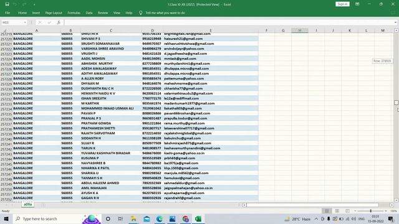Viewport: 399px width, 224px height.
Task: Open Cortana circle icon on taskbar
Action: point(108,218)
